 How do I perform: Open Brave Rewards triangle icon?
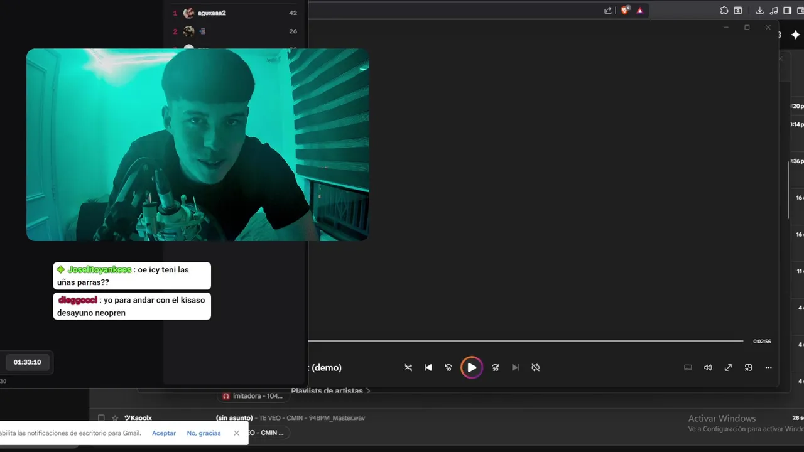click(x=640, y=10)
